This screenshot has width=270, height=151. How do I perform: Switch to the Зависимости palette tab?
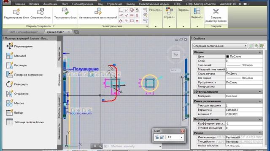[x=59, y=132]
